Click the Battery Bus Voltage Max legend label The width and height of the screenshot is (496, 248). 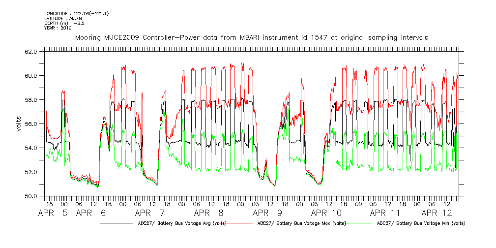(302, 223)
